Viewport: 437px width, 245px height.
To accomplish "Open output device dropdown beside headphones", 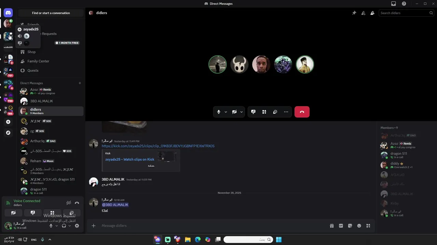I will [x=70, y=226].
